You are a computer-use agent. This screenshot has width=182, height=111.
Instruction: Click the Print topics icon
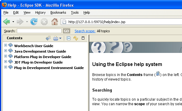56,38
